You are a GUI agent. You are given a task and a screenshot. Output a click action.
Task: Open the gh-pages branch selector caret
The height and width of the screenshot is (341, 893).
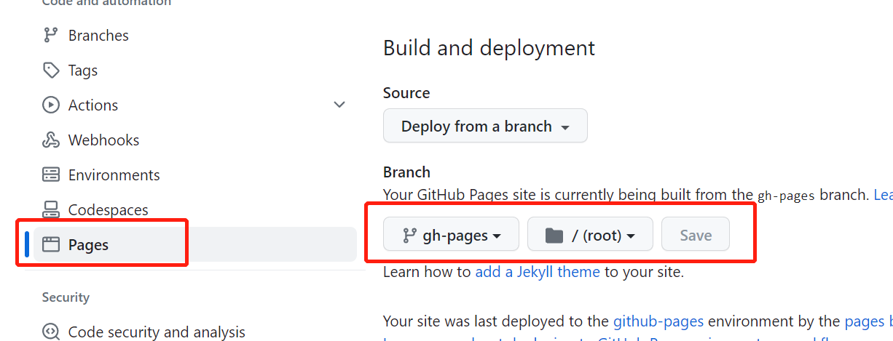[497, 236]
